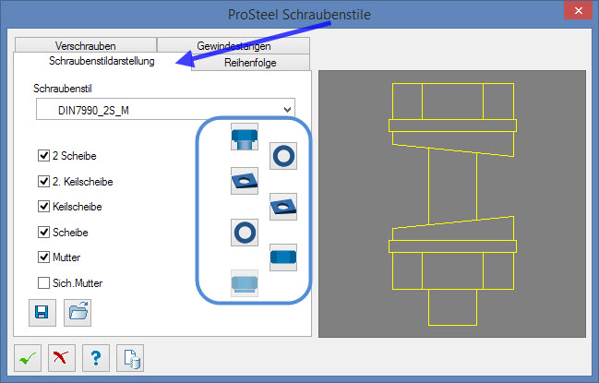Save bolt style with floppy disk icon
Viewport: 599px width, 383px height.
[42, 313]
